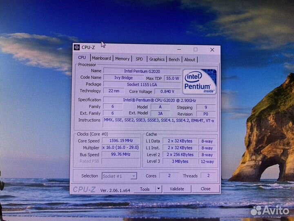Switch to the SPD tab
The image size is (294, 221).
coord(139,59)
